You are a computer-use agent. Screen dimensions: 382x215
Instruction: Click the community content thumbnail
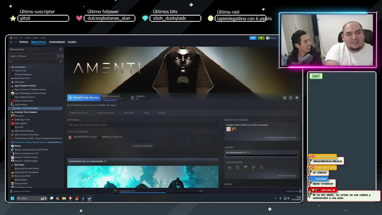pyautogui.click(x=143, y=177)
